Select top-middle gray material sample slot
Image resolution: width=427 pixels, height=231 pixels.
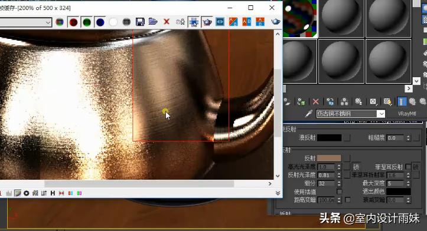(x=341, y=18)
